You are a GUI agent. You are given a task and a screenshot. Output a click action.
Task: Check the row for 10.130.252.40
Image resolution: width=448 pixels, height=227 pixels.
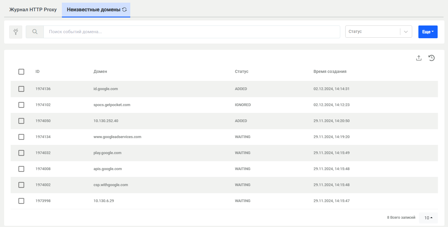tap(21, 121)
